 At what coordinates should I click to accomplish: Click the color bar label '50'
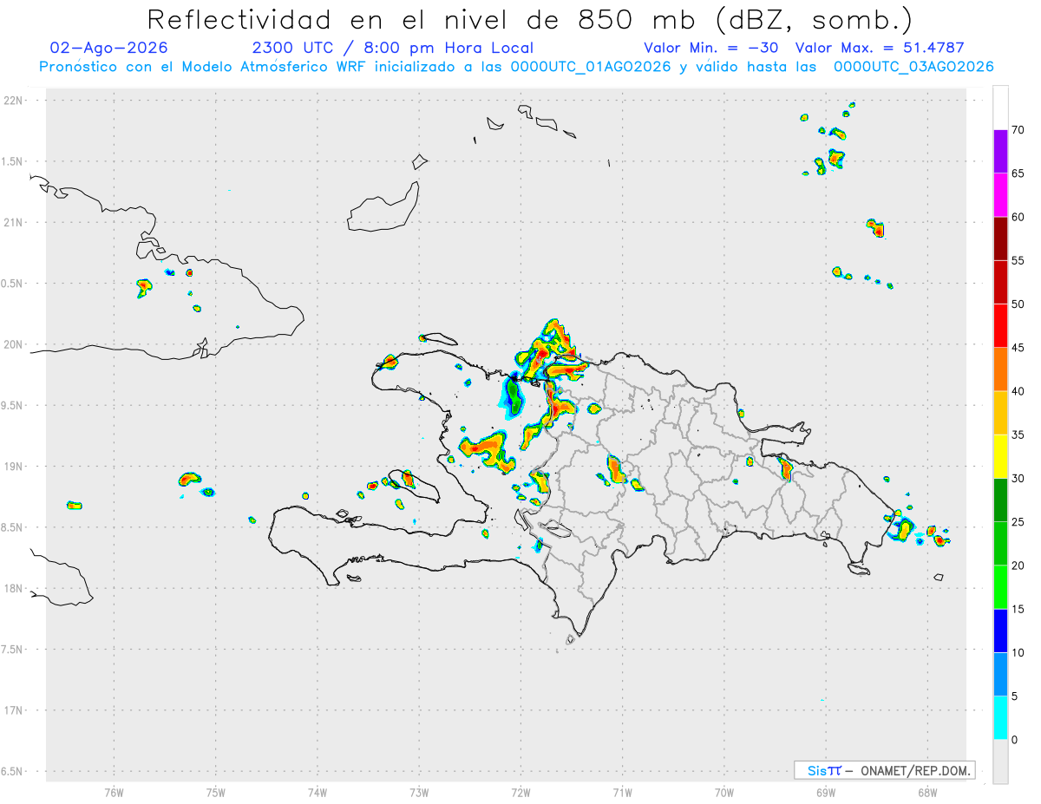pyautogui.click(x=1018, y=304)
